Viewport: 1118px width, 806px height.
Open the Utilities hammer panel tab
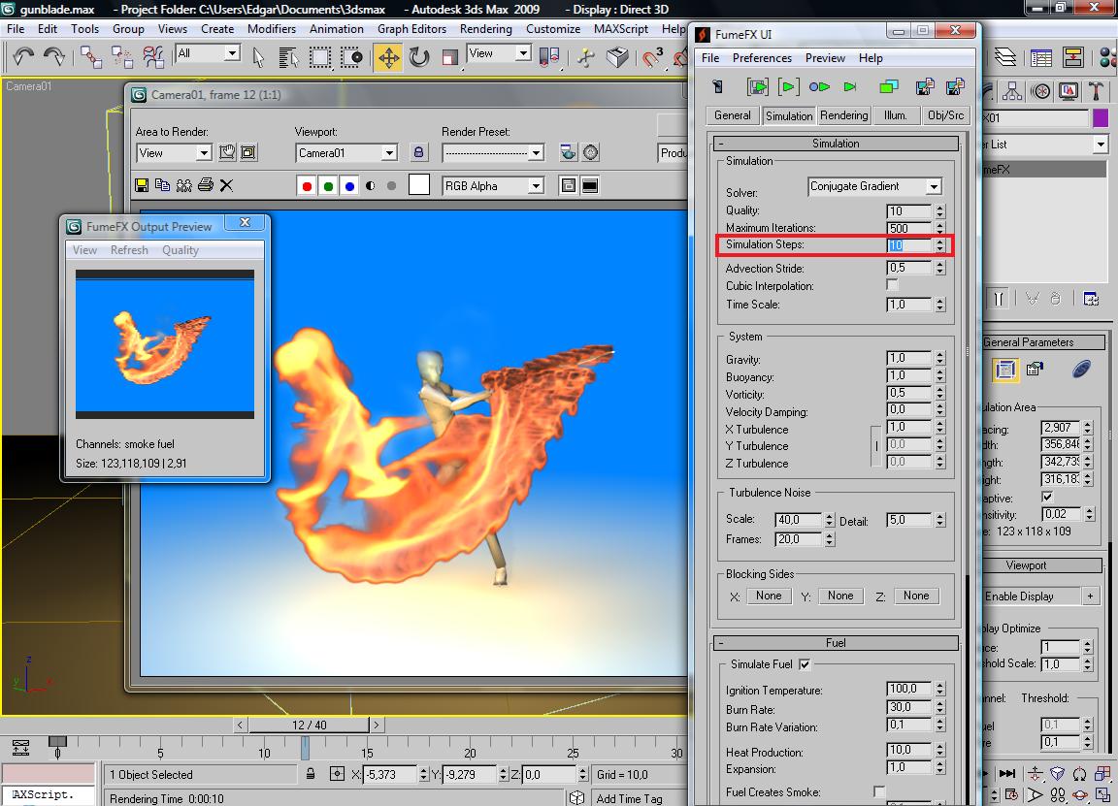[x=1096, y=91]
